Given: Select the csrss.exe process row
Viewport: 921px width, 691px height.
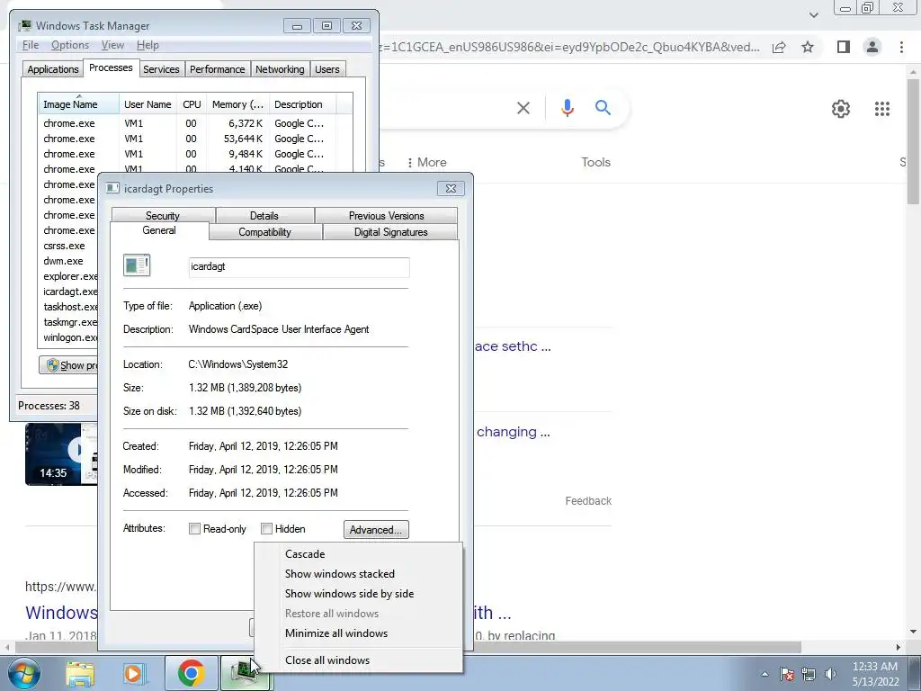Looking at the screenshot, I should point(69,246).
